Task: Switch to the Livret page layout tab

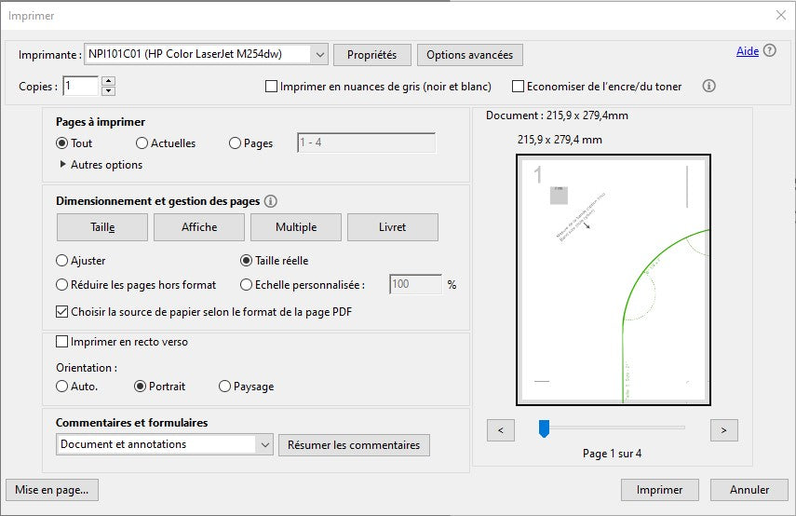Action: click(x=392, y=227)
